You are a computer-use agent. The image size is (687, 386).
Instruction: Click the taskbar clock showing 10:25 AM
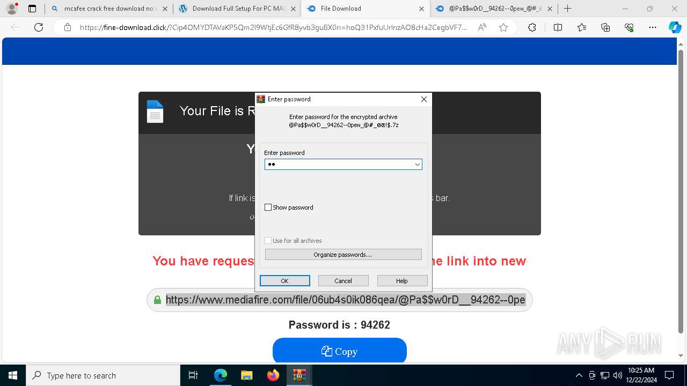[641, 375]
